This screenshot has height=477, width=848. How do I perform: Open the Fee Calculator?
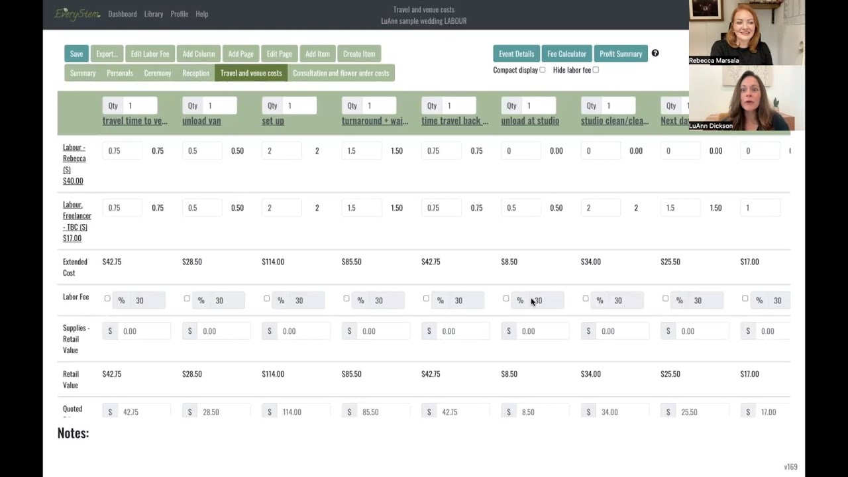566,54
